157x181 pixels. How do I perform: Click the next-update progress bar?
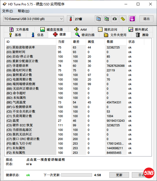[x=77, y=175]
